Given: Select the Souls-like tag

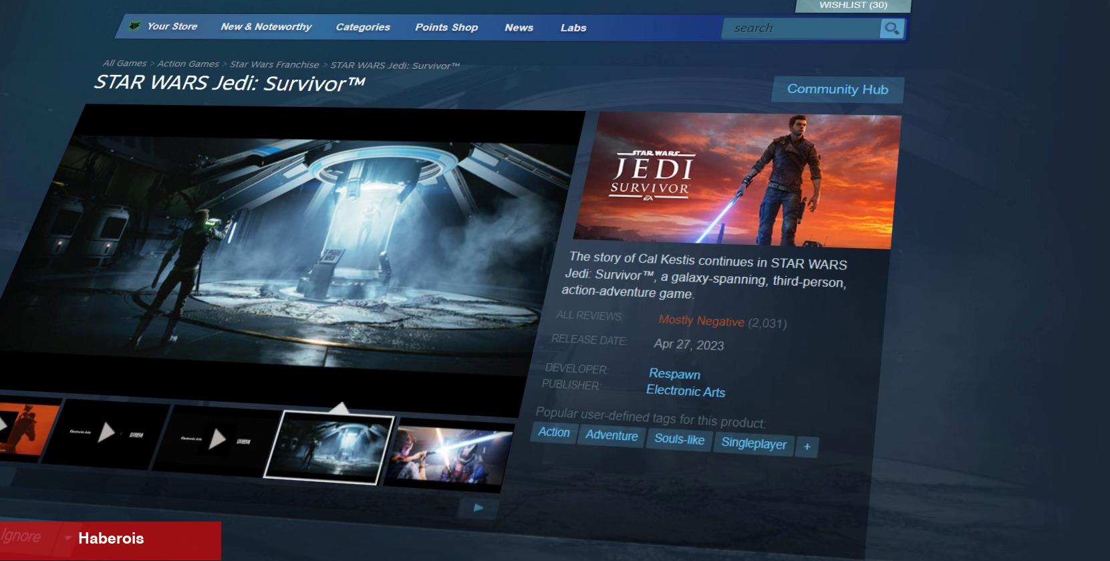Looking at the screenshot, I should pyautogui.click(x=679, y=439).
